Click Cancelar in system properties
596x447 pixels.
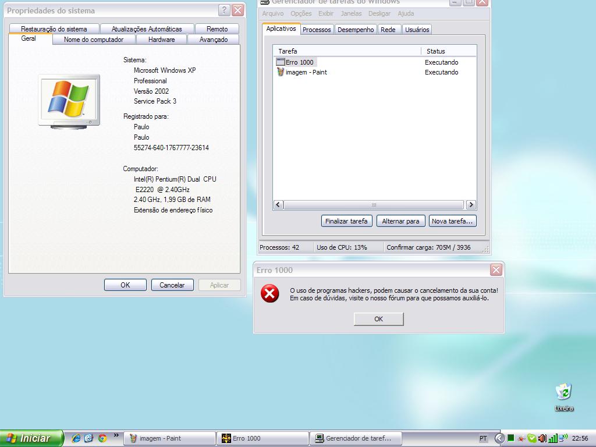172,285
